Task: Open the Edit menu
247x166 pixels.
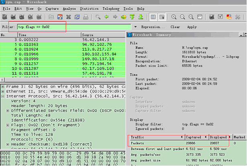Action: click(18, 9)
